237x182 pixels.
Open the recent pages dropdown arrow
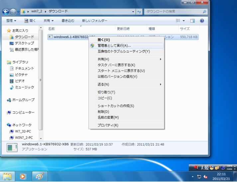pos(18,12)
